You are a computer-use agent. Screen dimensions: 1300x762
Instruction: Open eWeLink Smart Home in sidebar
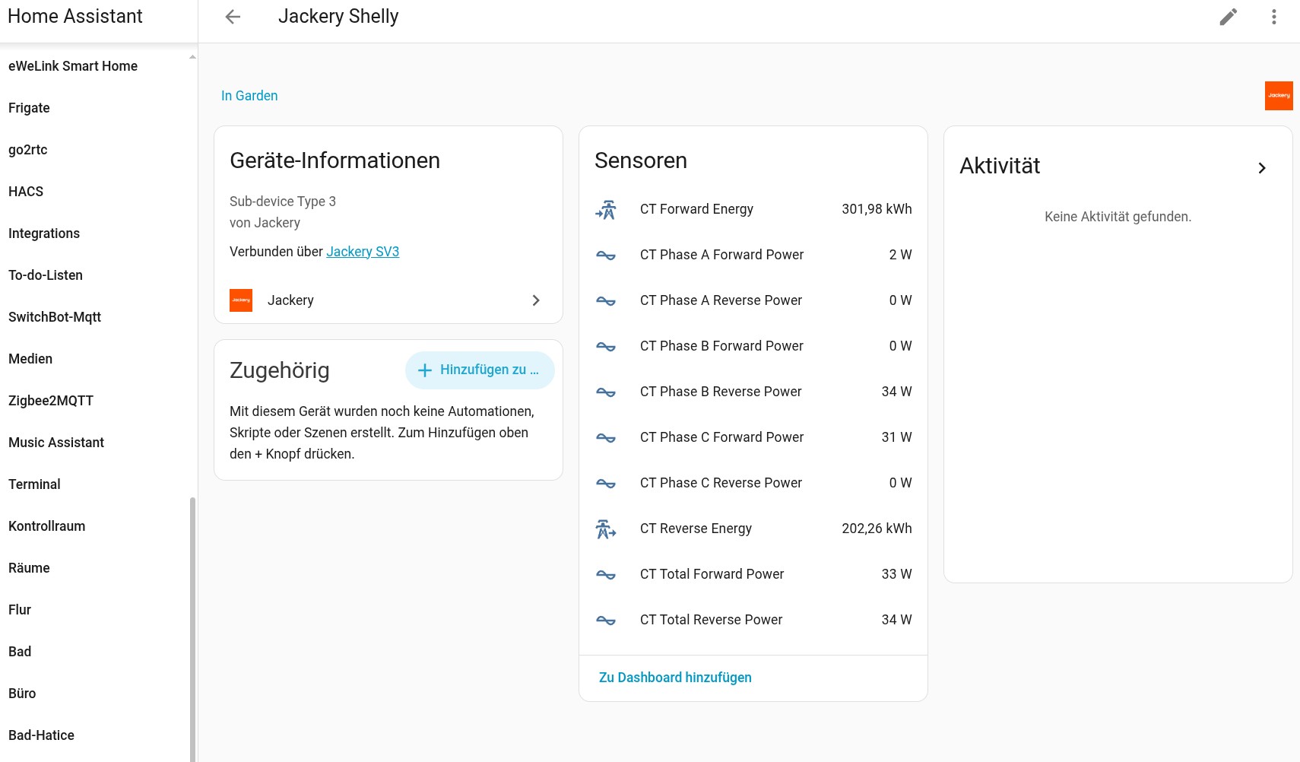[73, 66]
